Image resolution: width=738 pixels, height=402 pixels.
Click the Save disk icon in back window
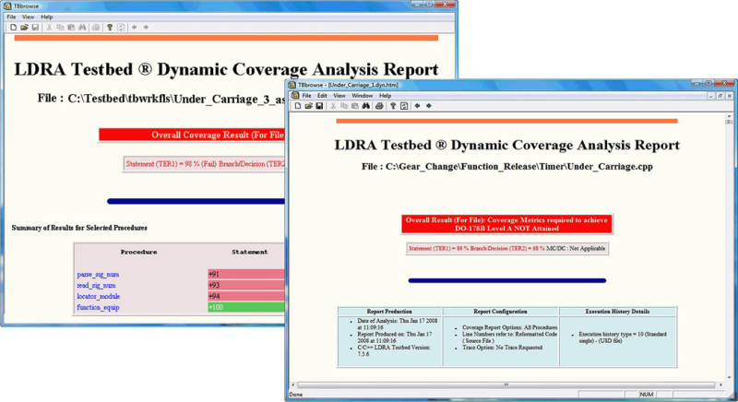(35, 28)
